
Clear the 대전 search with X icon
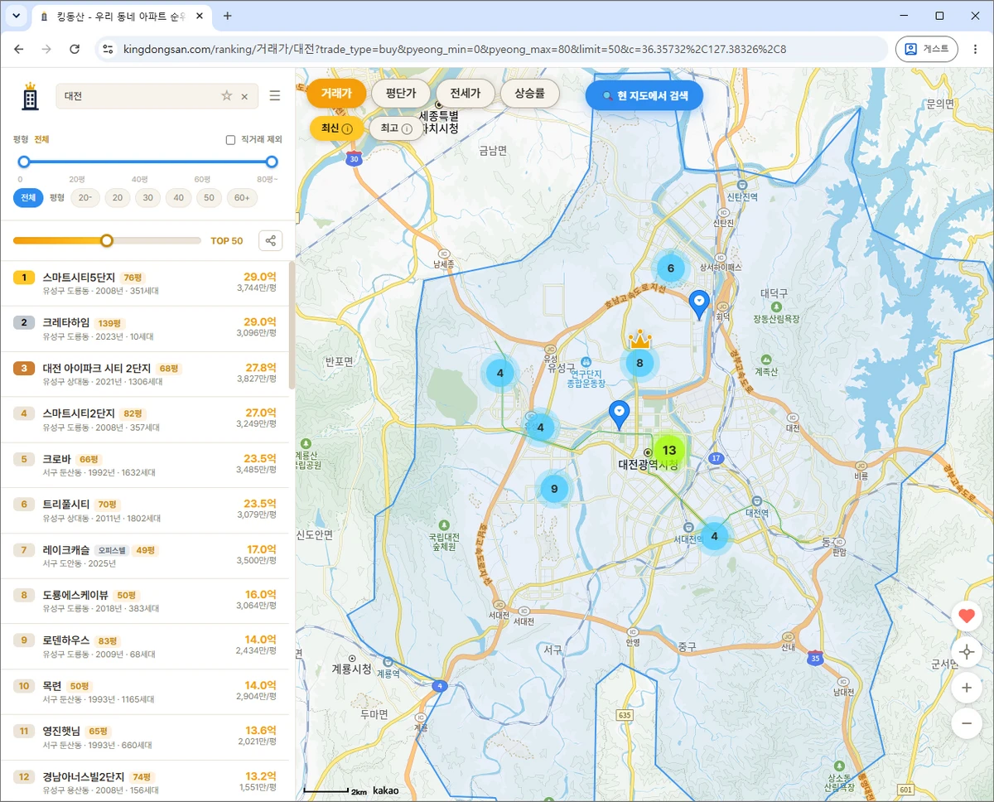244,97
